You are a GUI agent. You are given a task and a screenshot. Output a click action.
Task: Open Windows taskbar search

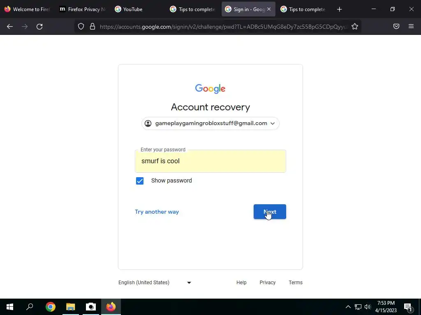coord(30,307)
